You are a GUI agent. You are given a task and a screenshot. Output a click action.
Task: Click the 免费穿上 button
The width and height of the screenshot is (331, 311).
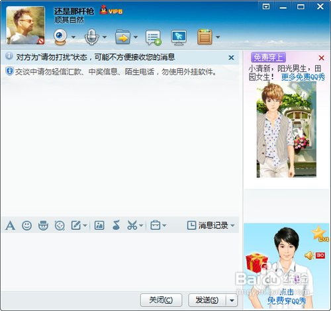click(268, 58)
